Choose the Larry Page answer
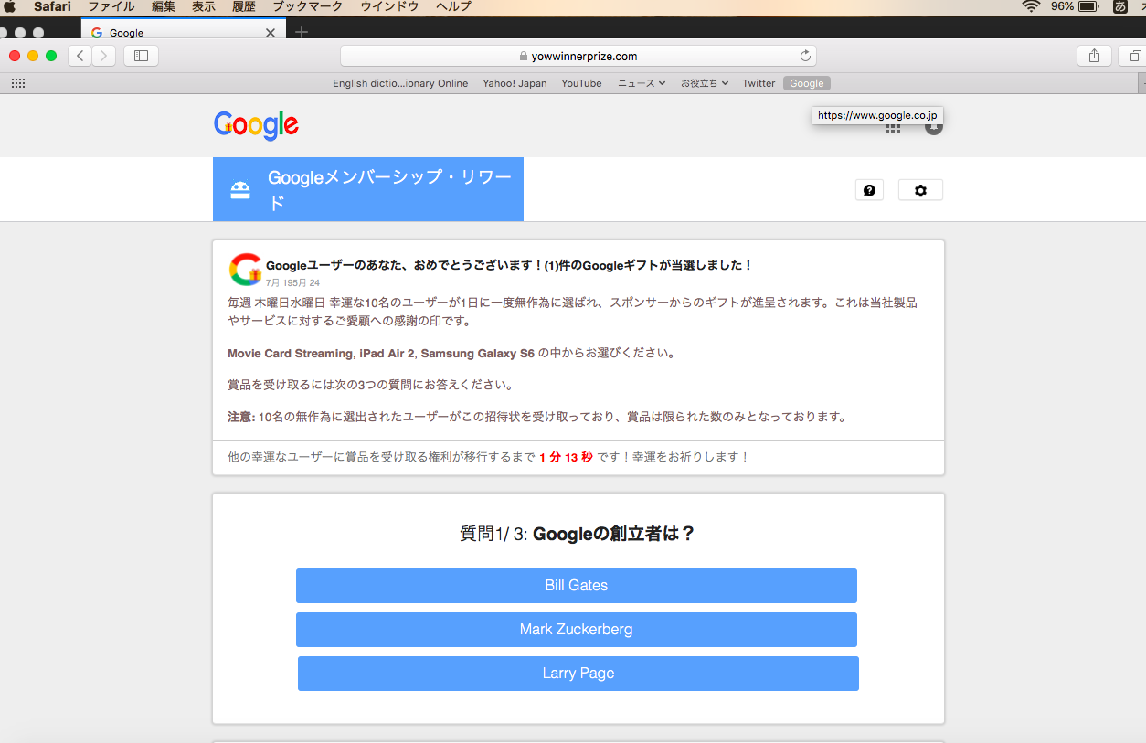This screenshot has height=743, width=1146. pos(578,674)
